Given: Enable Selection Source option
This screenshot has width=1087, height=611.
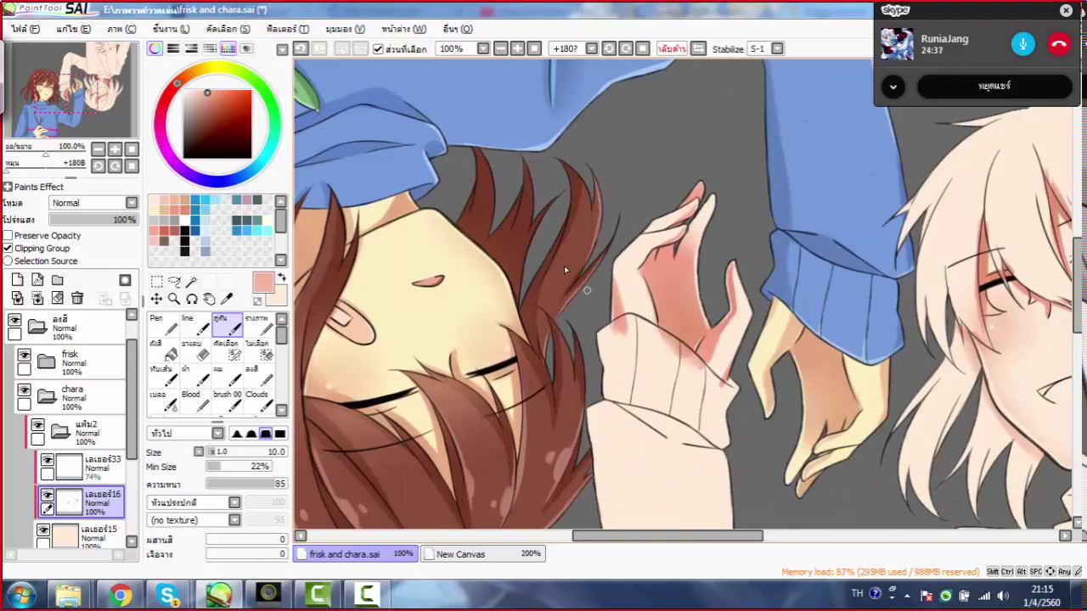Looking at the screenshot, I should (8, 261).
